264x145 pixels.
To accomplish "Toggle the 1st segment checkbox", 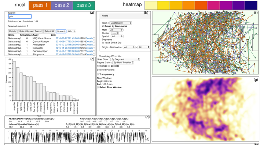I will [103, 43].
